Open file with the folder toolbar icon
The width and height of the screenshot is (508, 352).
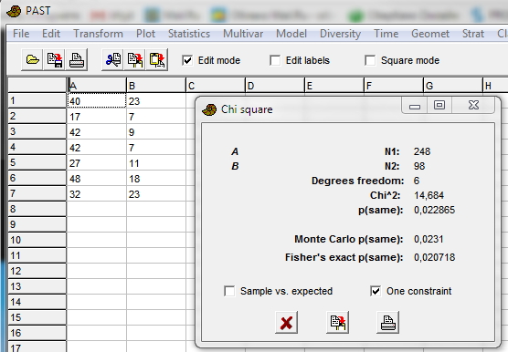tap(32, 60)
